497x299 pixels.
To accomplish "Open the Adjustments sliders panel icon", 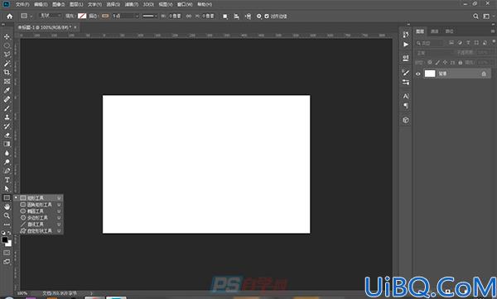I will [406, 82].
